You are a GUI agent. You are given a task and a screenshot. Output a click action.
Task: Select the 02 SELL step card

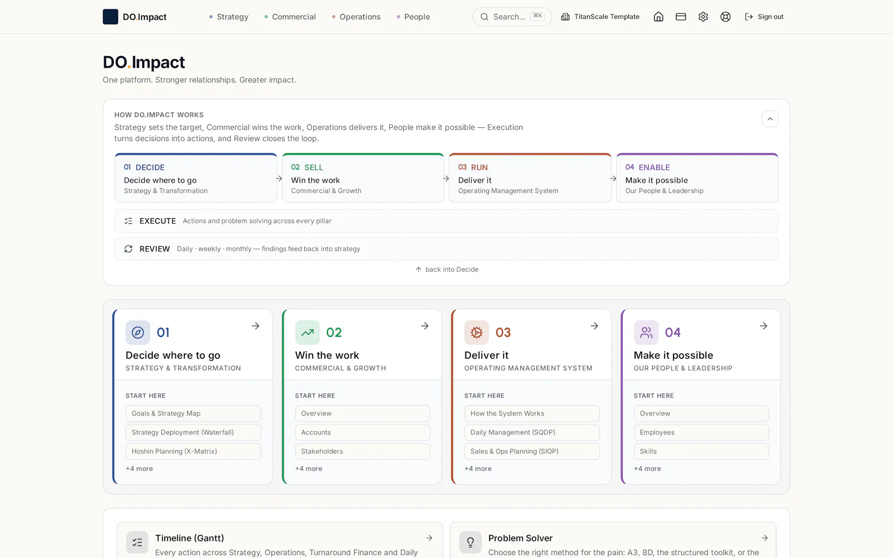[x=363, y=178]
